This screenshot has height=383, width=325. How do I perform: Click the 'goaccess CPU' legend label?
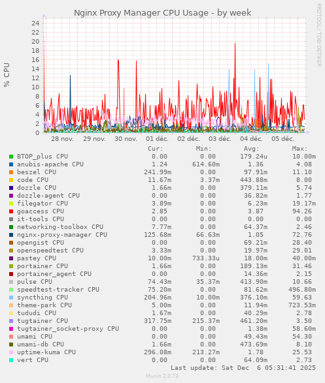click(x=41, y=211)
